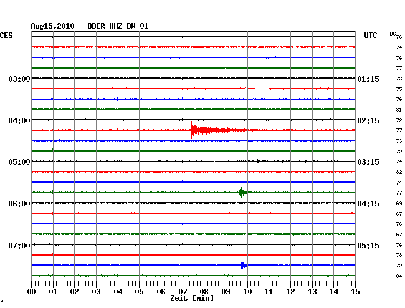Click the 05:15 UTC time label
Image resolution: width=405 pixels, height=308 pixels.
point(368,245)
